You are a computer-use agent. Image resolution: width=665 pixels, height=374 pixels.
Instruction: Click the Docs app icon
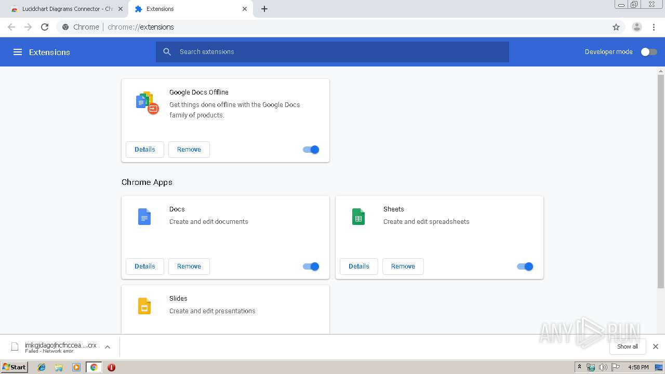(144, 217)
